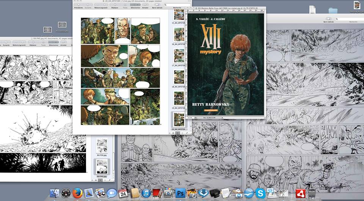The image size is (364, 201).
Task: Click the Recherche search field in Preview
Action: pyautogui.click(x=178, y=4)
